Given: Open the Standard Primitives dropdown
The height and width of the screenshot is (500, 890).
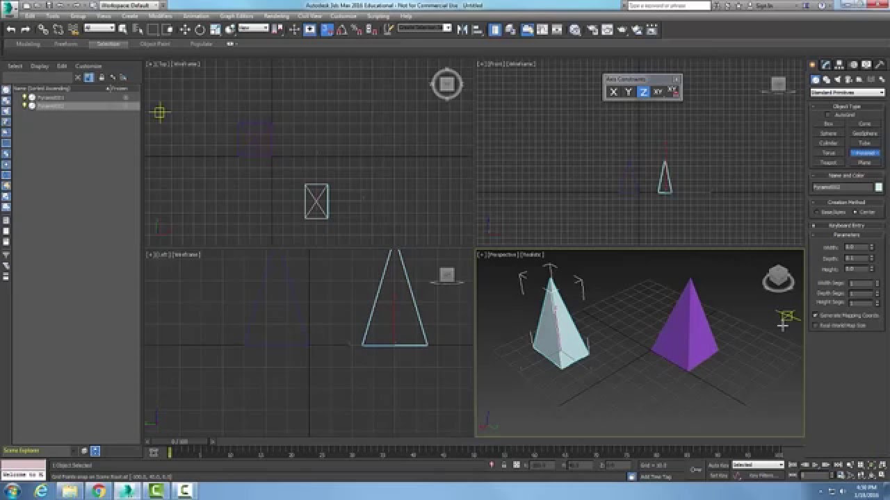Looking at the screenshot, I should tap(848, 92).
